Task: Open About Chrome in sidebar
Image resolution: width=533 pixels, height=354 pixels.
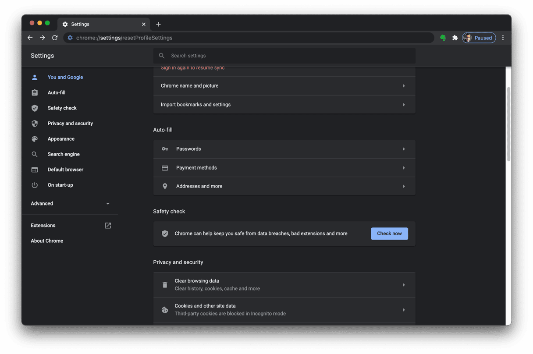Action: pyautogui.click(x=47, y=241)
